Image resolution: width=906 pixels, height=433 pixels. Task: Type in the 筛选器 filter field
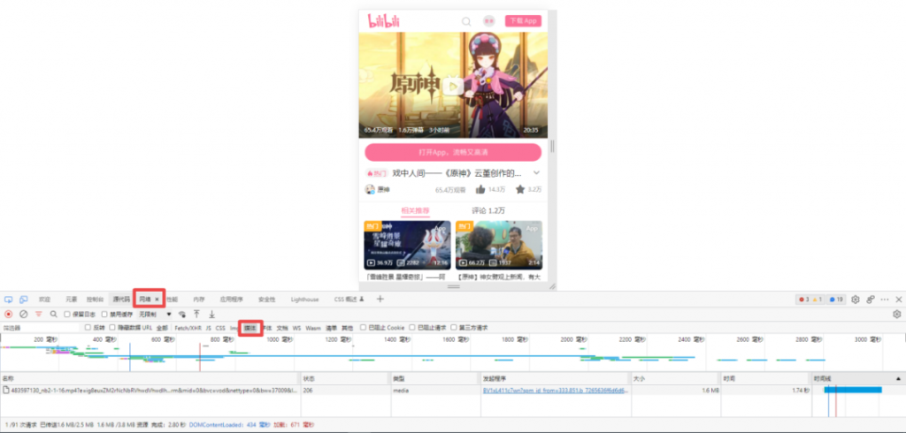click(x=40, y=328)
